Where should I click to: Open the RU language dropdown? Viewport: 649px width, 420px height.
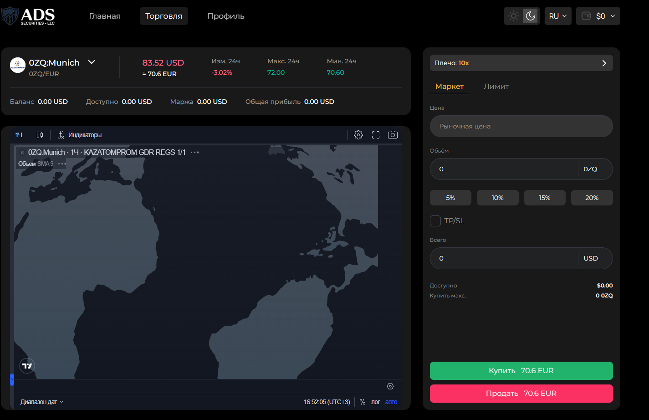point(557,16)
